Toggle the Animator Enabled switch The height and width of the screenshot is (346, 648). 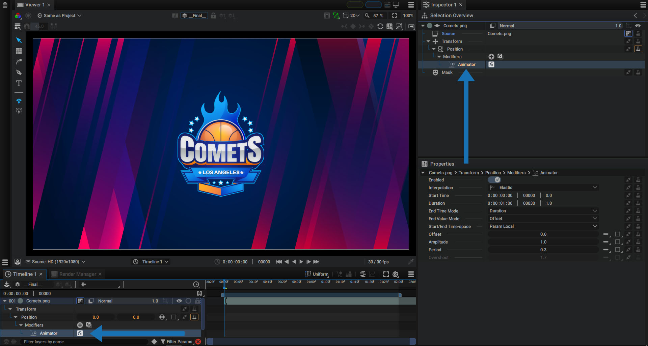click(x=494, y=180)
